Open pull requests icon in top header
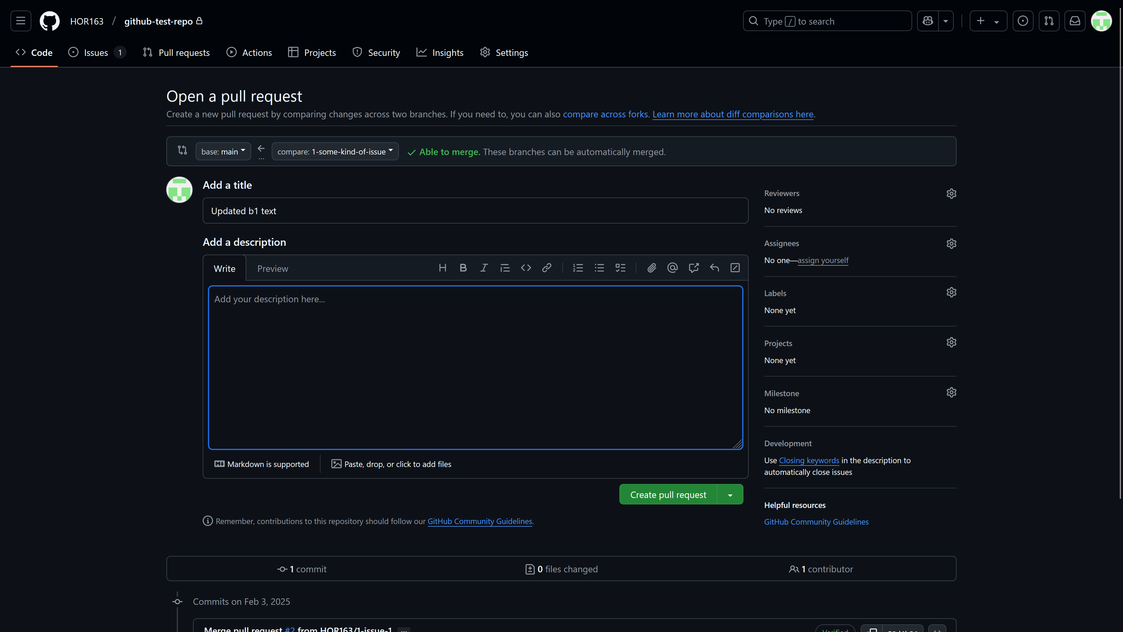 1049,21
